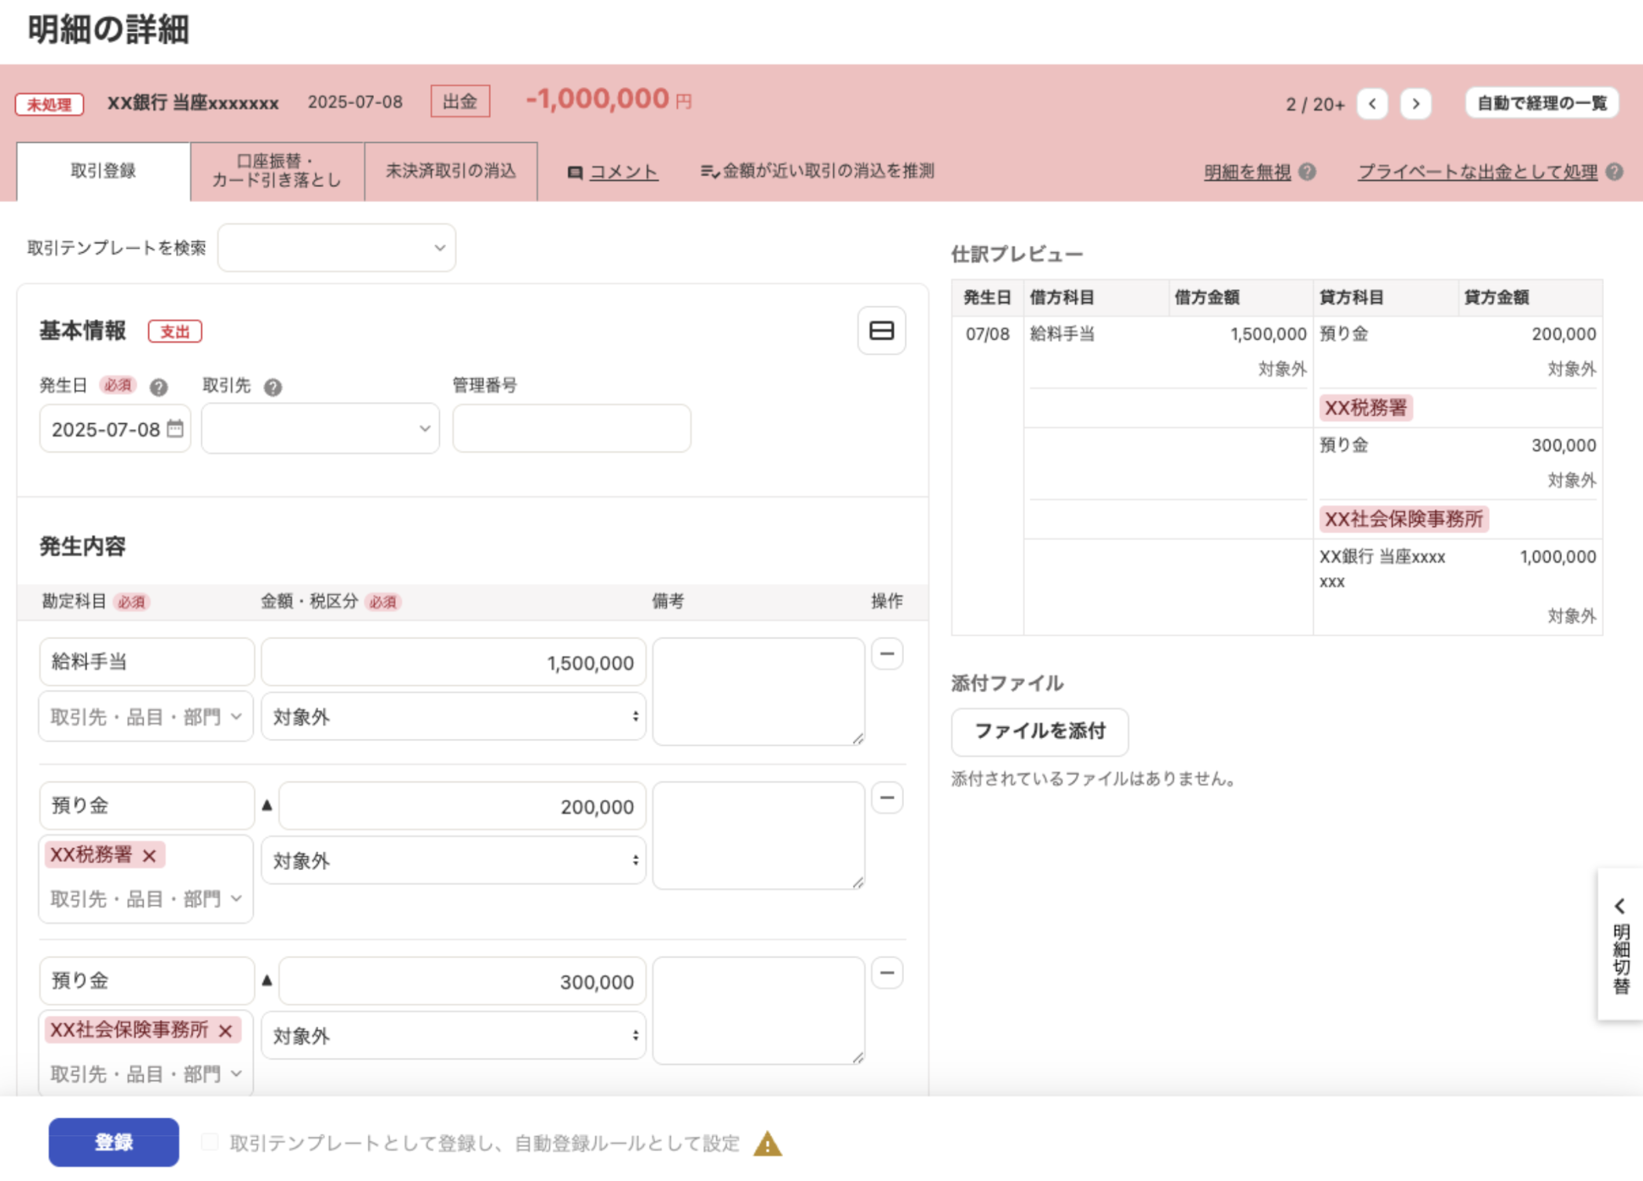Open the calendar icon in 発生日 field
The image size is (1643, 1181).
click(175, 429)
